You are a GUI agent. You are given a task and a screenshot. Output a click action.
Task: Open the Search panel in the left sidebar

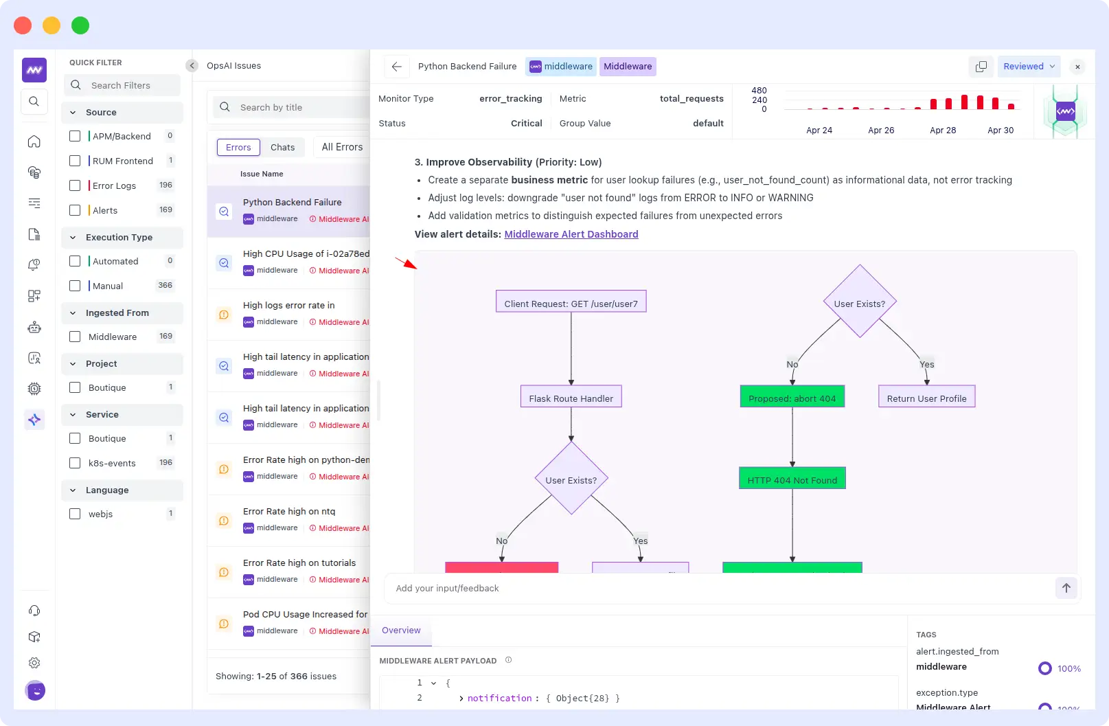click(34, 101)
